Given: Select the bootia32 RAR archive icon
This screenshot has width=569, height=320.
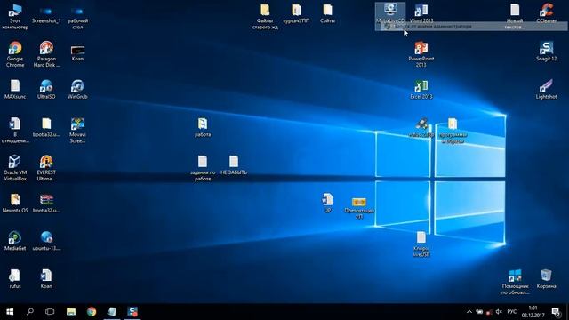Looking at the screenshot, I should [x=46, y=204].
